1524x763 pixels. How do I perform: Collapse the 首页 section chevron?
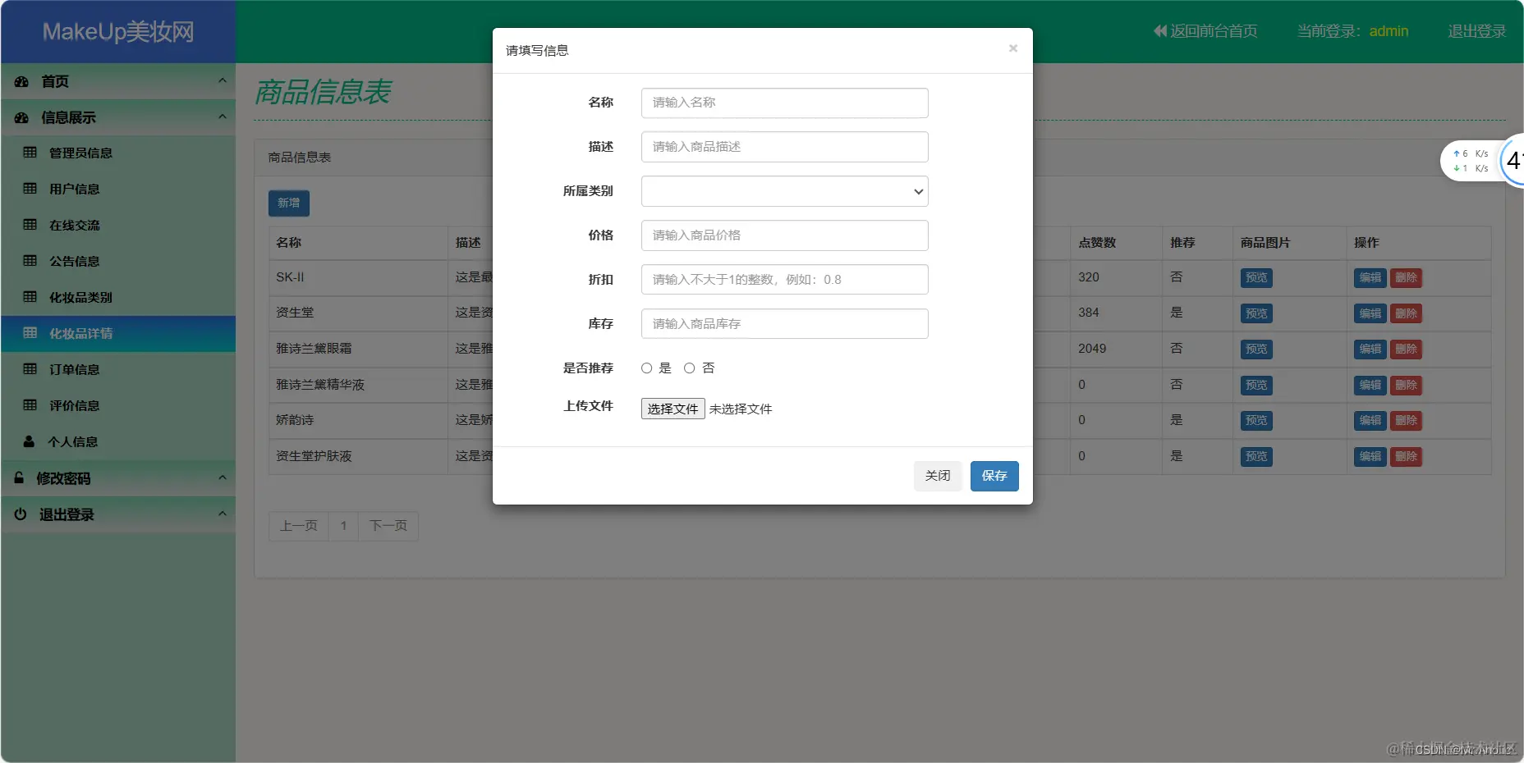pyautogui.click(x=222, y=81)
